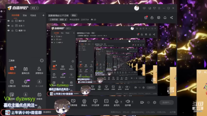Click the 修改 button next to the title
Image resolution: width=207 pixels, height=116 pixels.
pos(74,15)
